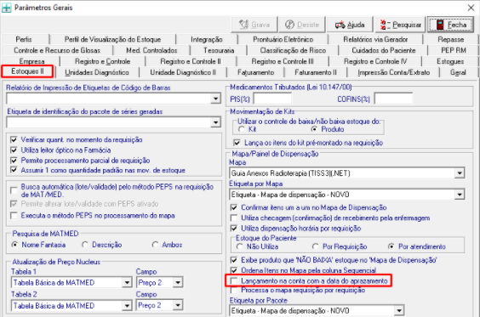The height and width of the screenshot is (317, 480).
Task: Switch to the Tesouraria tab
Action: tap(219, 50)
